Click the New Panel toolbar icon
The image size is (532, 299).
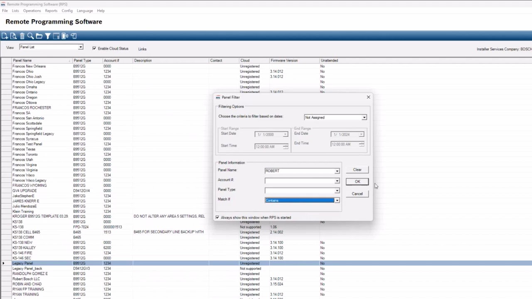click(x=5, y=36)
